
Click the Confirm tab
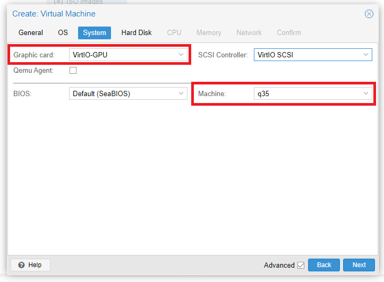(289, 32)
